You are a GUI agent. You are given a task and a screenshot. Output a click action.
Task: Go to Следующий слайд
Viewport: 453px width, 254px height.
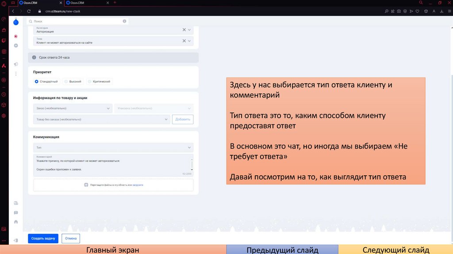coord(395,250)
